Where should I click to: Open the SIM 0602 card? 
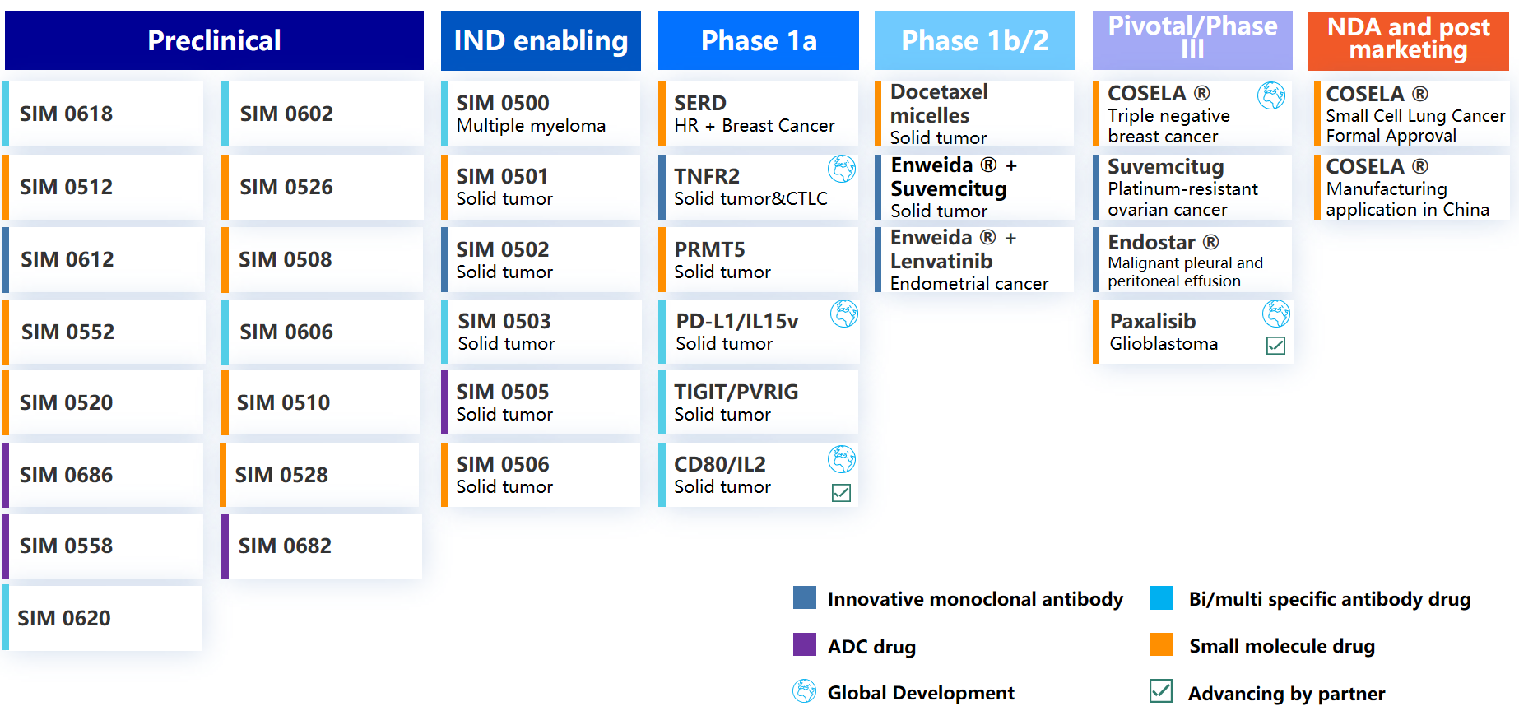coord(323,114)
